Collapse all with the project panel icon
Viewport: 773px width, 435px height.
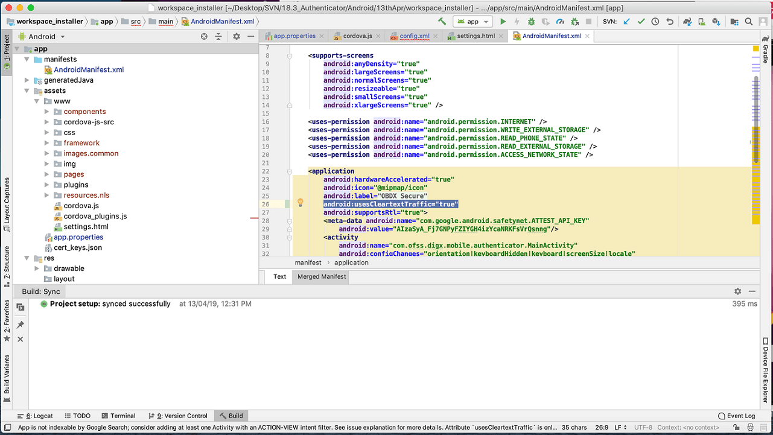(218, 37)
